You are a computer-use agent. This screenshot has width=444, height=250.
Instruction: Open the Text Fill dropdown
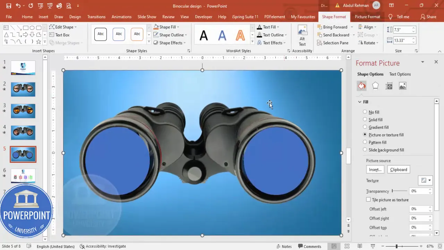(x=268, y=27)
